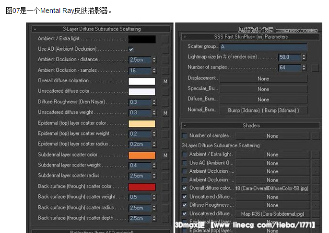This screenshot has width=329, height=233.
Task: Click the Ambient Occlusion samples 16 field
Action: click(x=140, y=70)
